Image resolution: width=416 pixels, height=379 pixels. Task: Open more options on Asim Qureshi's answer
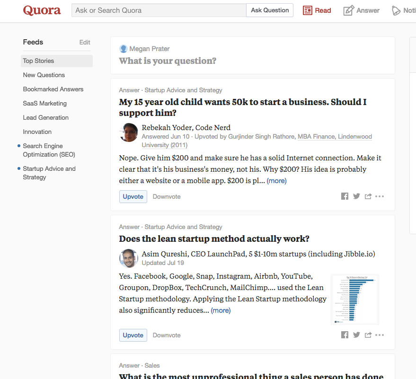pyautogui.click(x=380, y=335)
